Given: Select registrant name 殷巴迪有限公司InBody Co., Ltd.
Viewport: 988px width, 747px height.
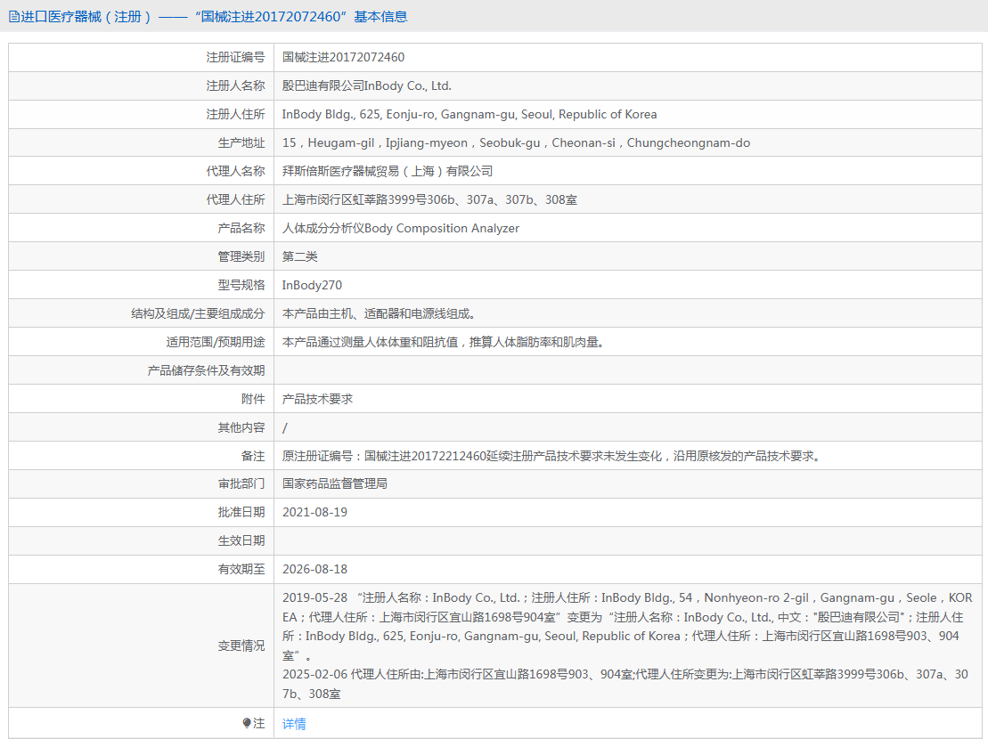Looking at the screenshot, I should click(367, 85).
